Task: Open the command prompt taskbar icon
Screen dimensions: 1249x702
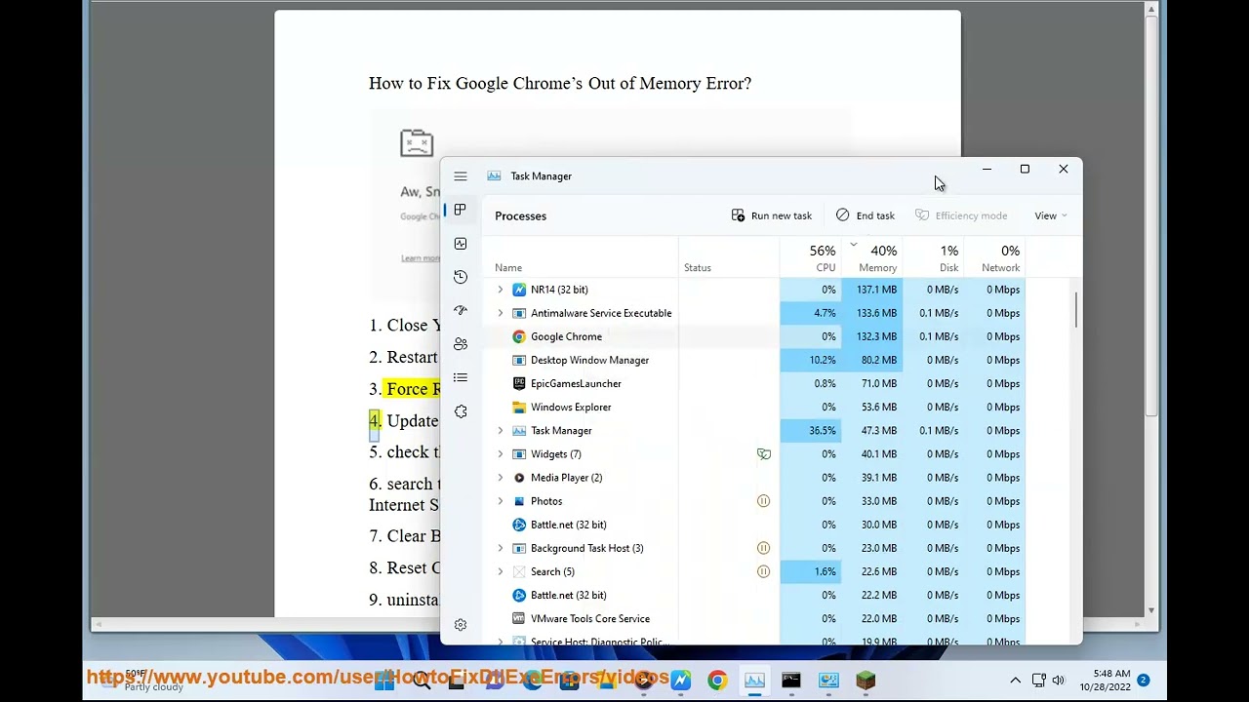Action: point(791,681)
